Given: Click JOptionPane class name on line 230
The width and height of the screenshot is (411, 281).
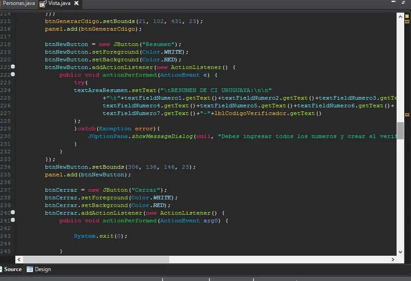Looking at the screenshot, I should (x=108, y=136).
